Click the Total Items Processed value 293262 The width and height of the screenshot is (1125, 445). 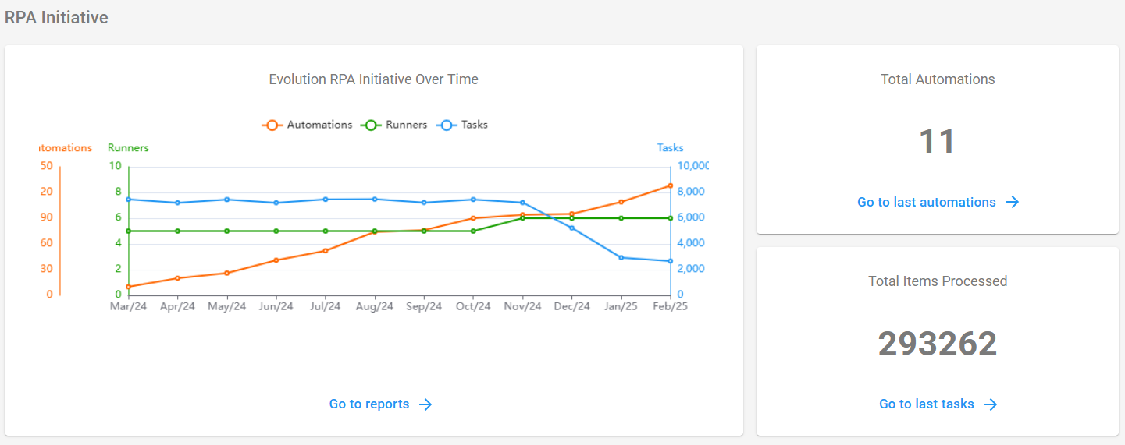(x=938, y=344)
